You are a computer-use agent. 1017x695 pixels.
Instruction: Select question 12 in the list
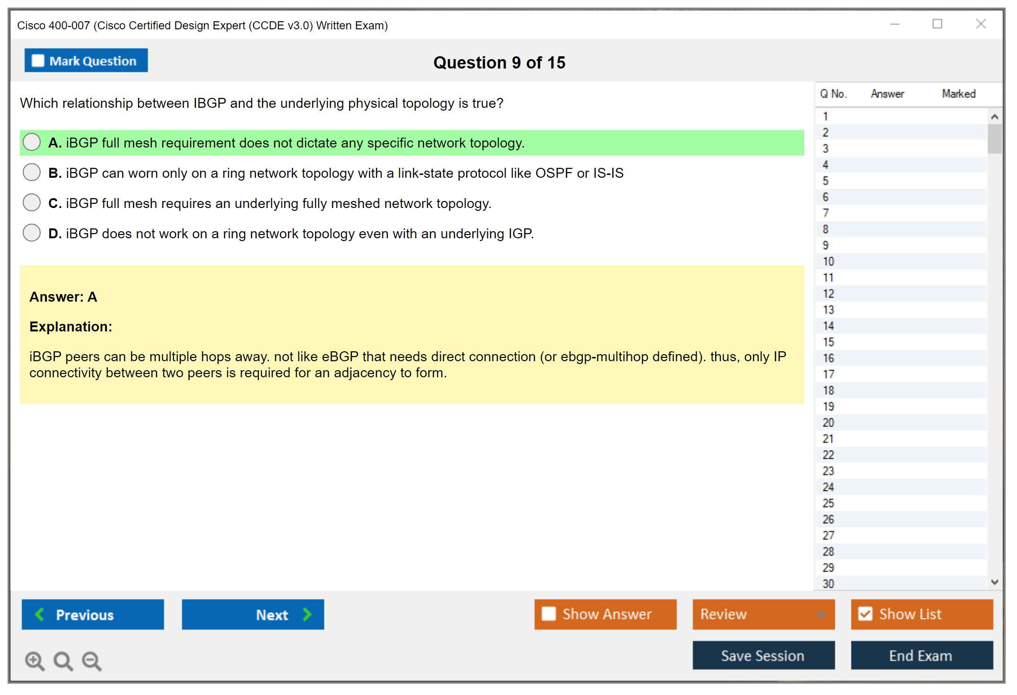click(x=829, y=294)
